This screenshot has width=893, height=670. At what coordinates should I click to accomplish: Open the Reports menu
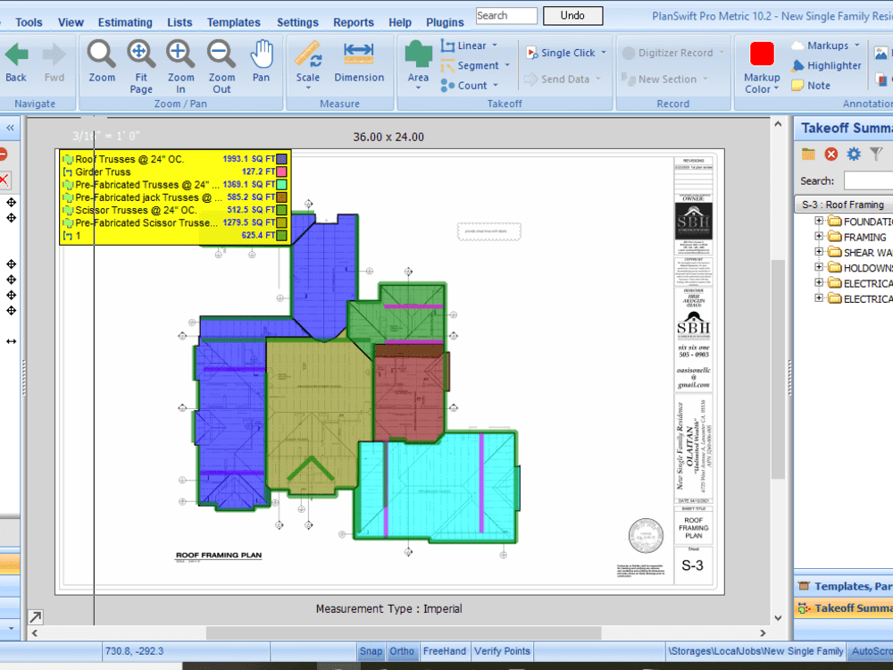tap(353, 23)
